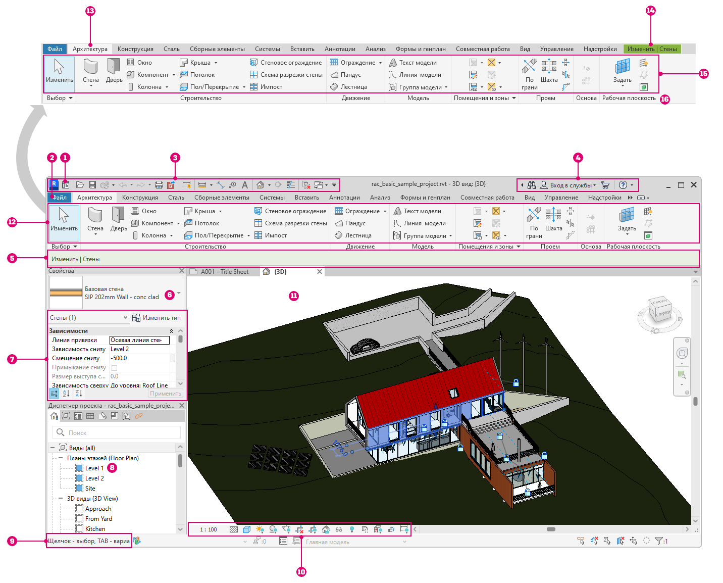Click the Print icon in quick access toolbar

click(159, 185)
